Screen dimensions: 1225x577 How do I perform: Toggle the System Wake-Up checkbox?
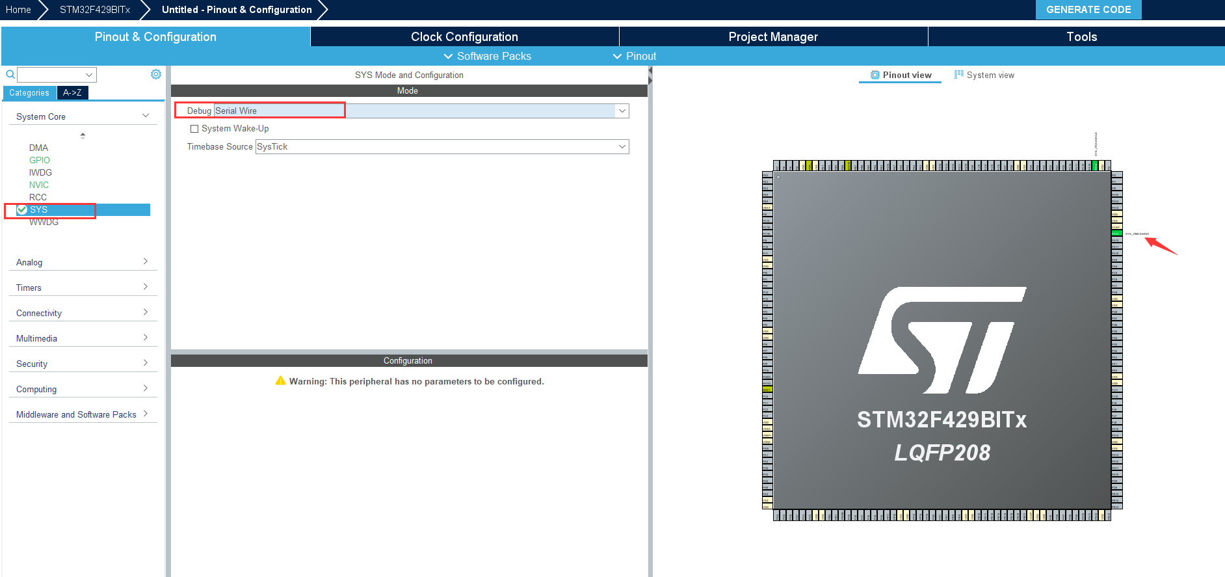(x=194, y=129)
